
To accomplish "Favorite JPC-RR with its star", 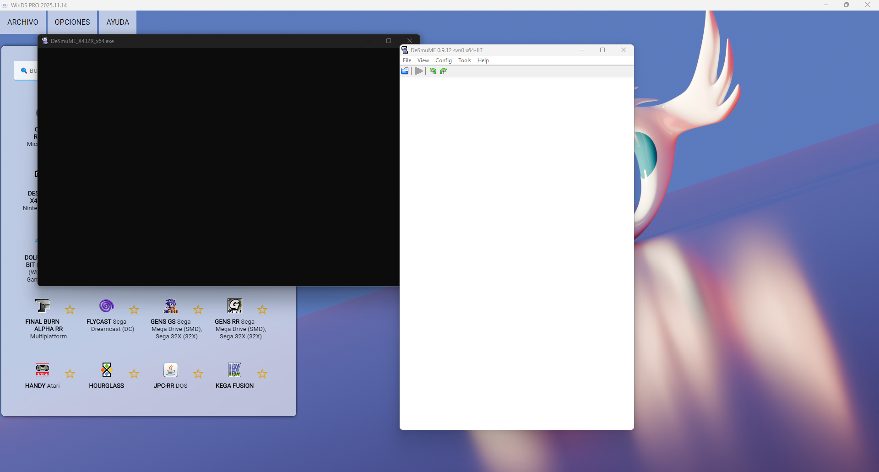I will pyautogui.click(x=198, y=374).
